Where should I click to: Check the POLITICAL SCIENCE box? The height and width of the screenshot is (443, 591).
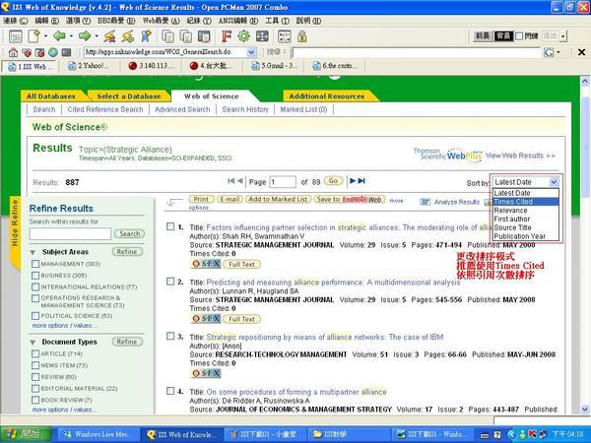point(35,316)
